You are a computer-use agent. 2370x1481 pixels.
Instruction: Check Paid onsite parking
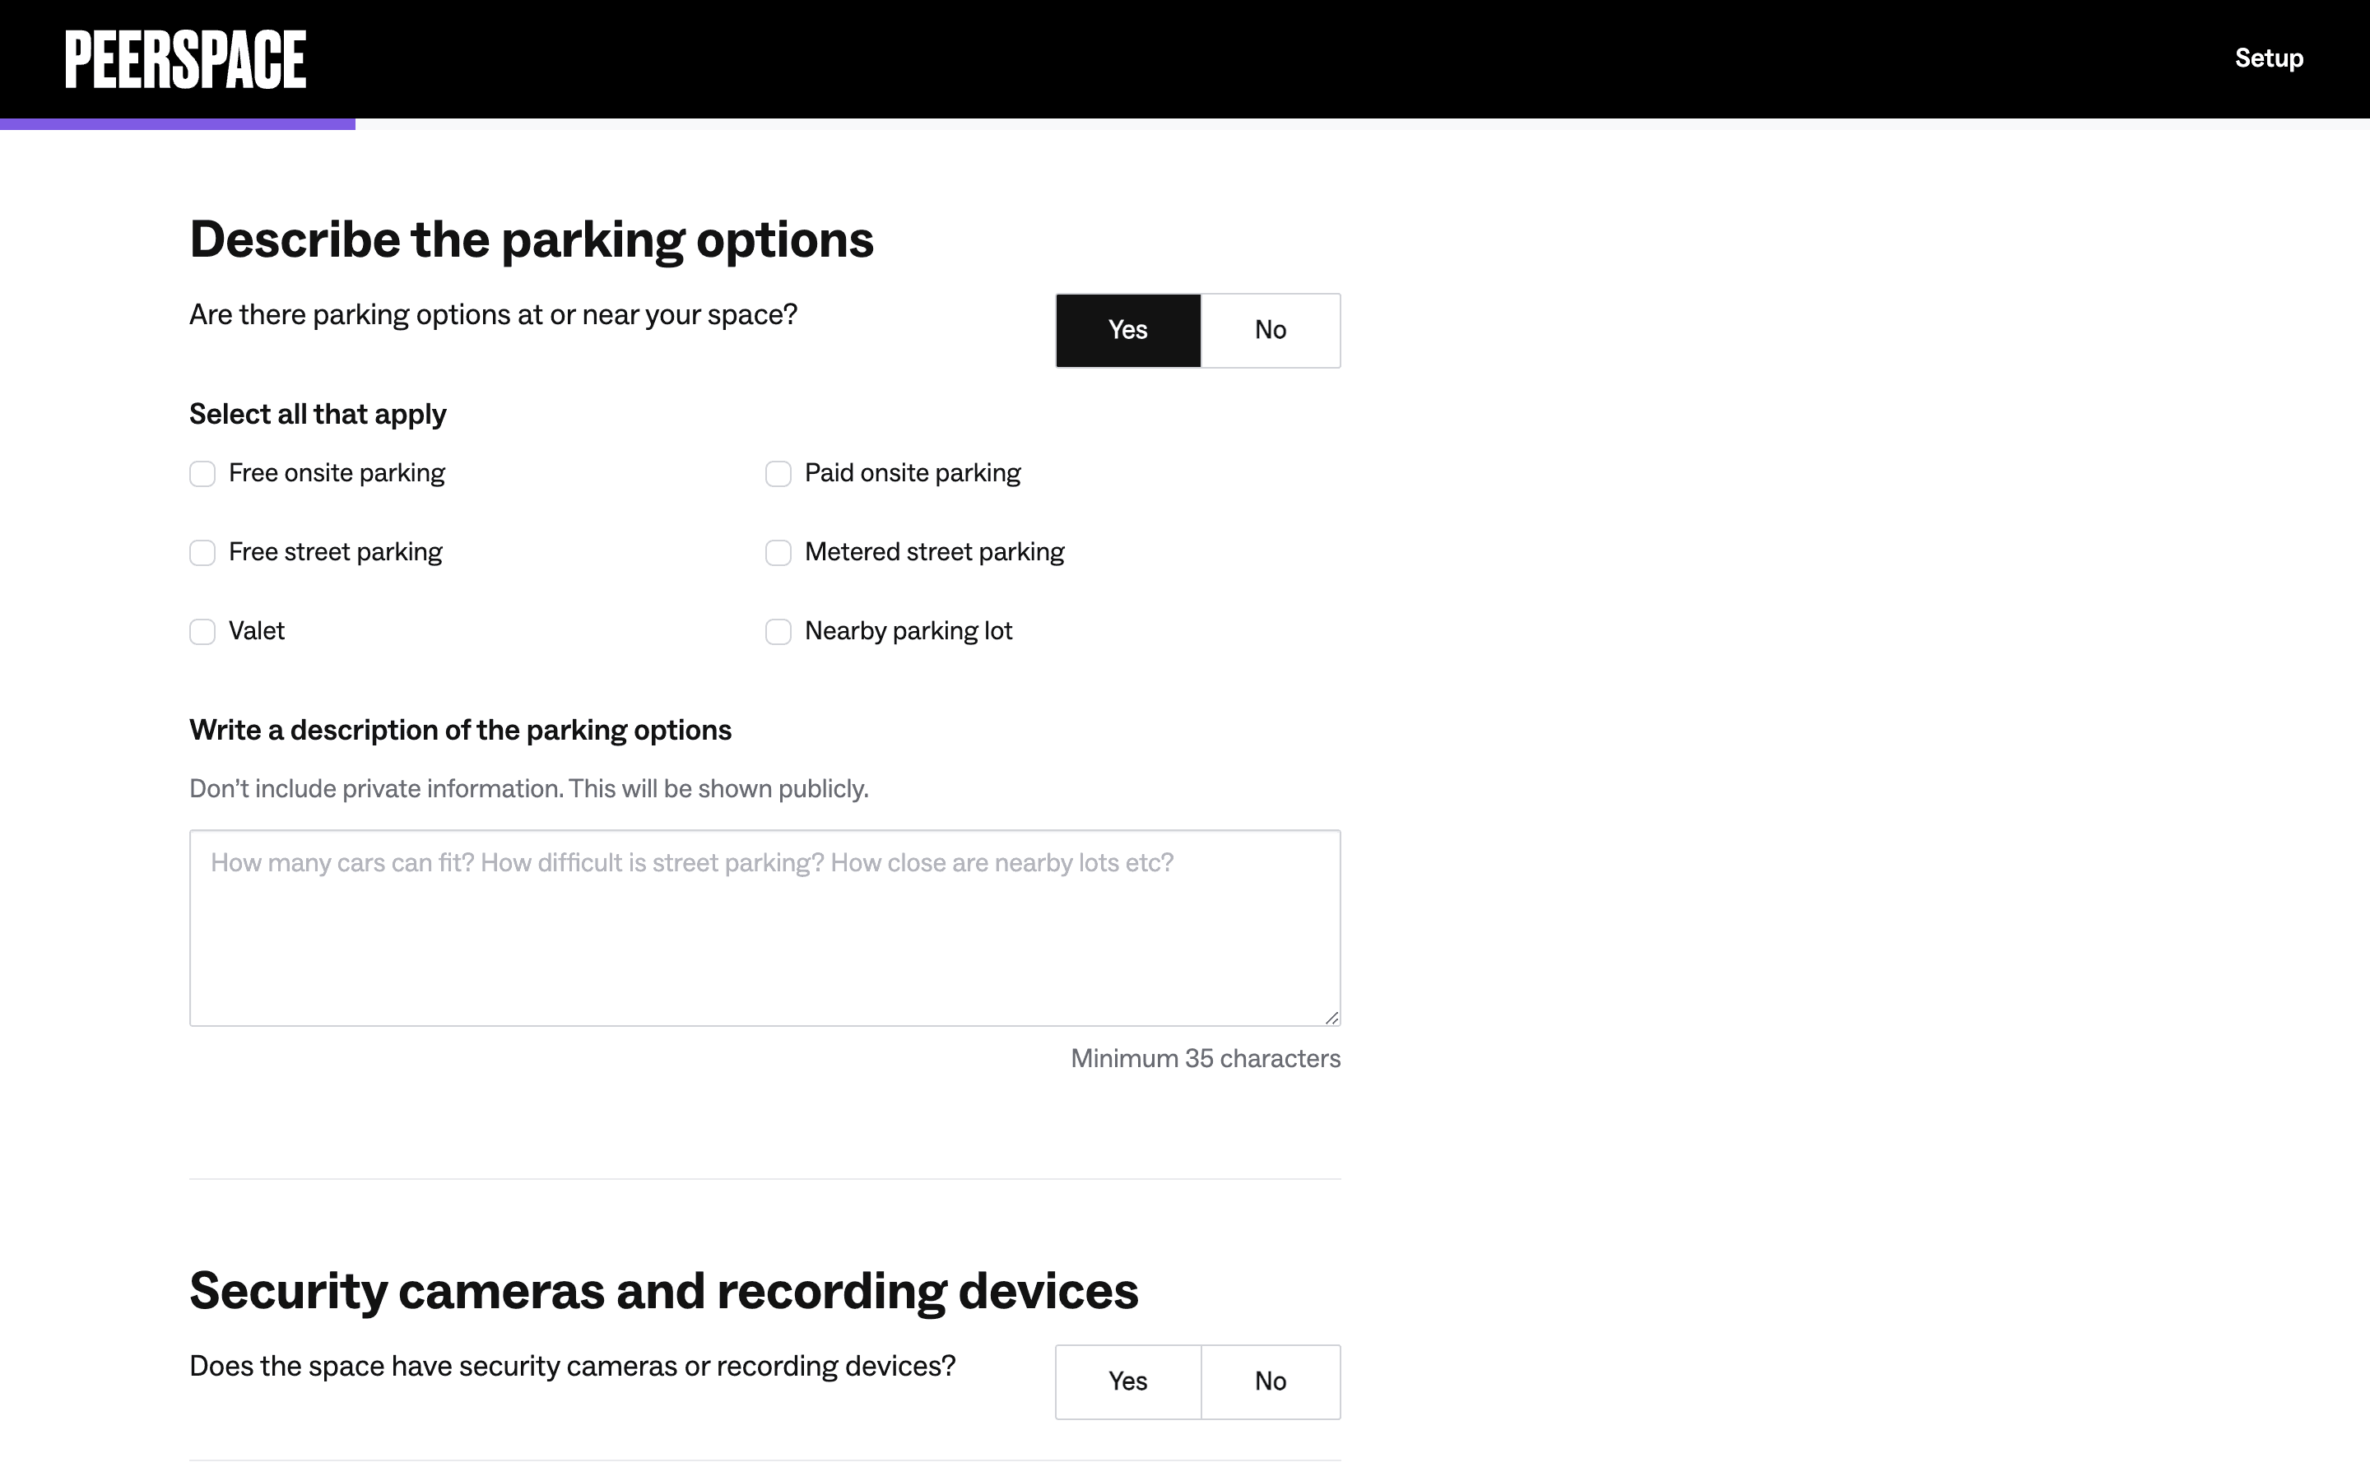(x=778, y=474)
